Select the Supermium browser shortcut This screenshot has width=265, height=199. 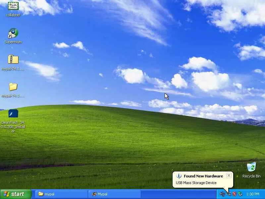pos(13,36)
